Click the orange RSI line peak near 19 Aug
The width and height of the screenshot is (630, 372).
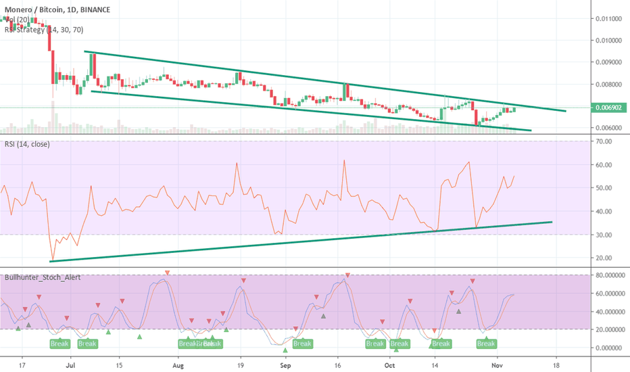coord(237,163)
